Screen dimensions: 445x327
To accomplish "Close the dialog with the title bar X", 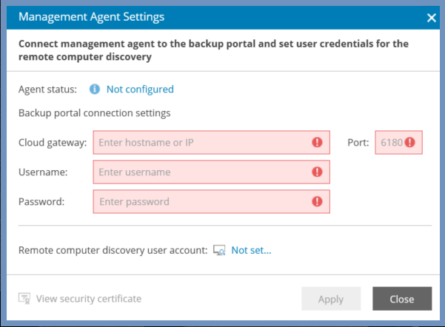I will (x=432, y=18).
